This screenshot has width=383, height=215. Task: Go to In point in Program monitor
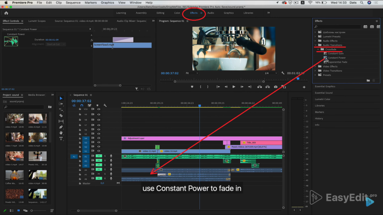[218, 87]
